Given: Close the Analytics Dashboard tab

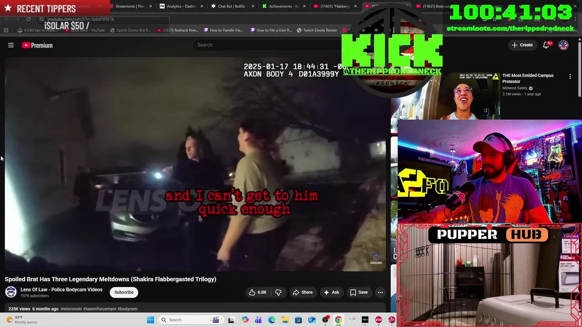Looking at the screenshot, I should (201, 6).
